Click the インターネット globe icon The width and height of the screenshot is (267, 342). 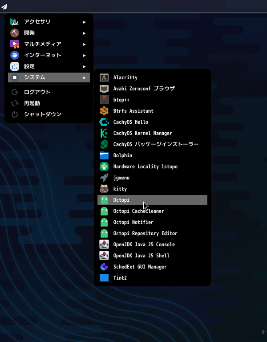[15, 55]
